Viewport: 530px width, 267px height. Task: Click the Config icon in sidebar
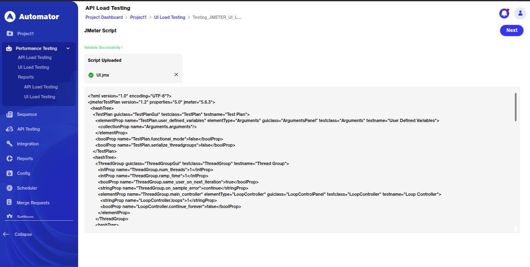pyautogui.click(x=10, y=174)
